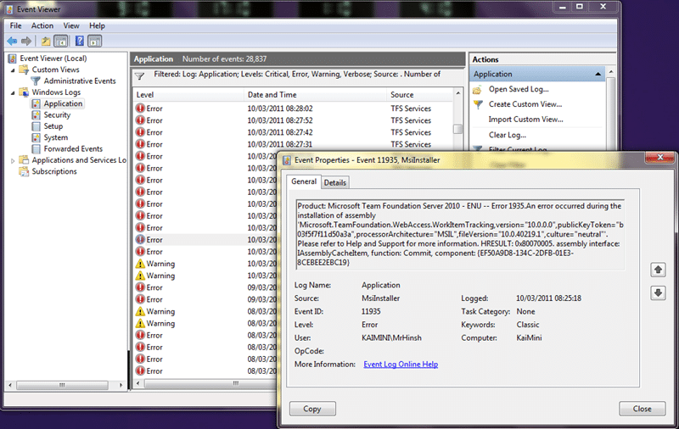Click the Up One Level folder icon
This screenshot has width=679, height=429.
click(x=46, y=42)
